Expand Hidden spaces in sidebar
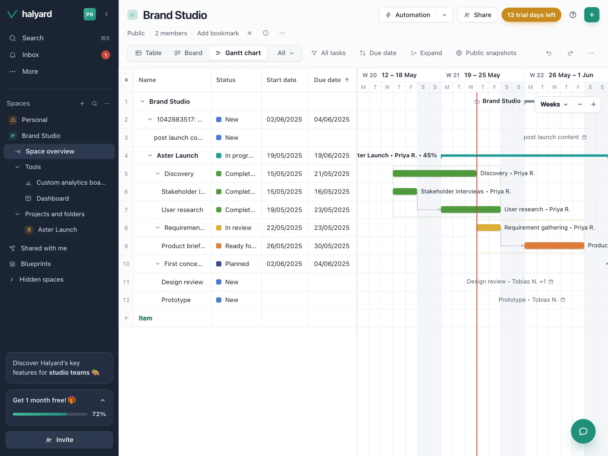Screen dimensions: 608x456 [11, 279]
